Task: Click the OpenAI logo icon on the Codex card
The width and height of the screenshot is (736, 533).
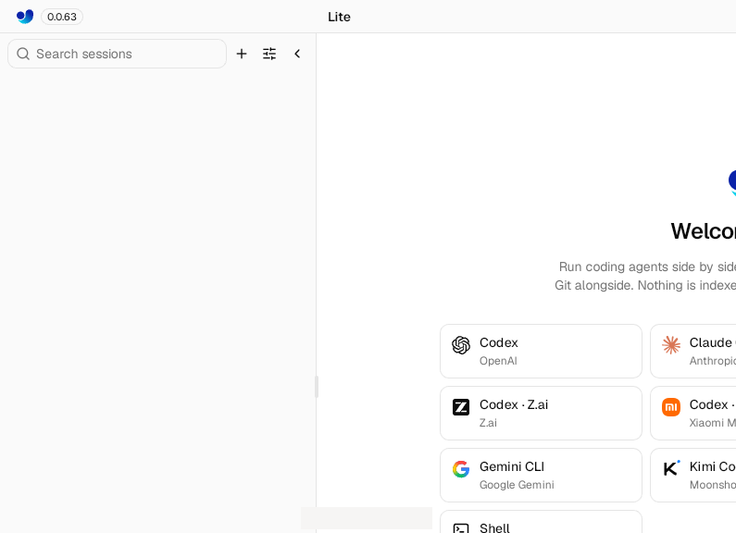Action: point(461,345)
